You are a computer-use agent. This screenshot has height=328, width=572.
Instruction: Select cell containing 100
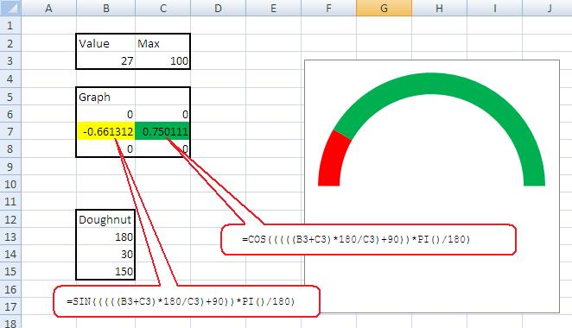pos(163,61)
